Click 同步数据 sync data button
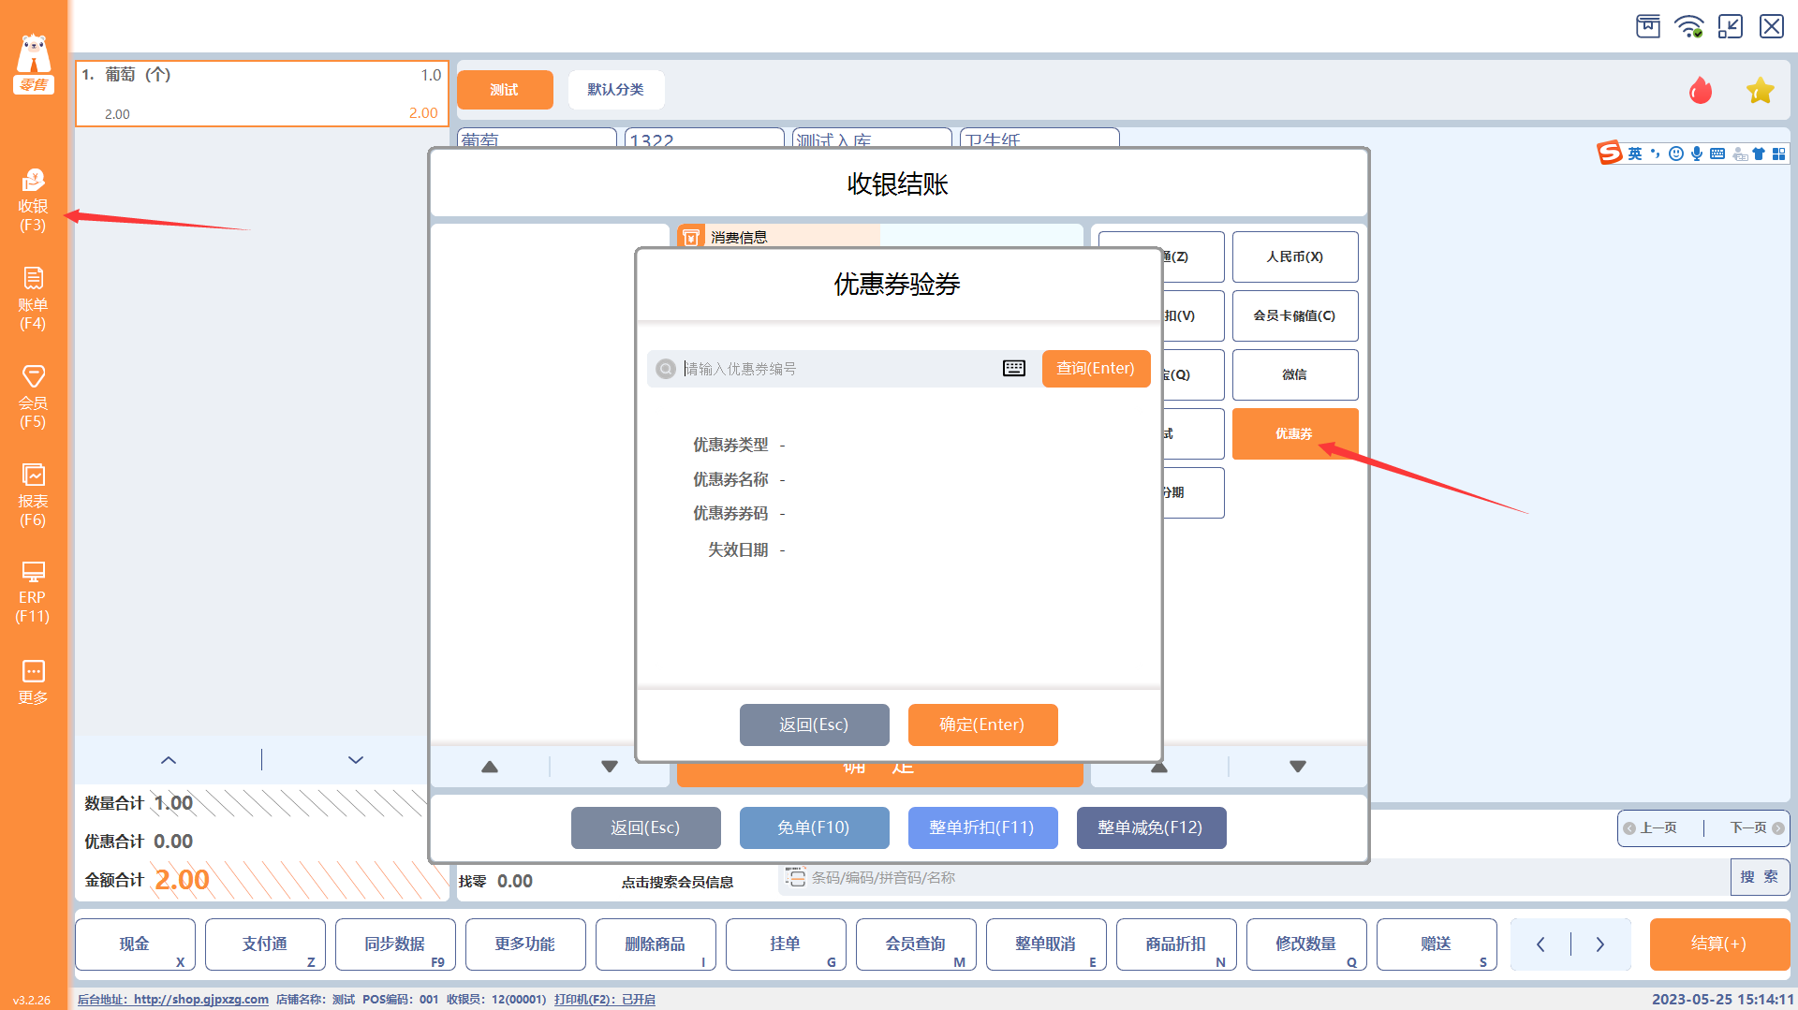1798x1010 pixels. tap(396, 944)
